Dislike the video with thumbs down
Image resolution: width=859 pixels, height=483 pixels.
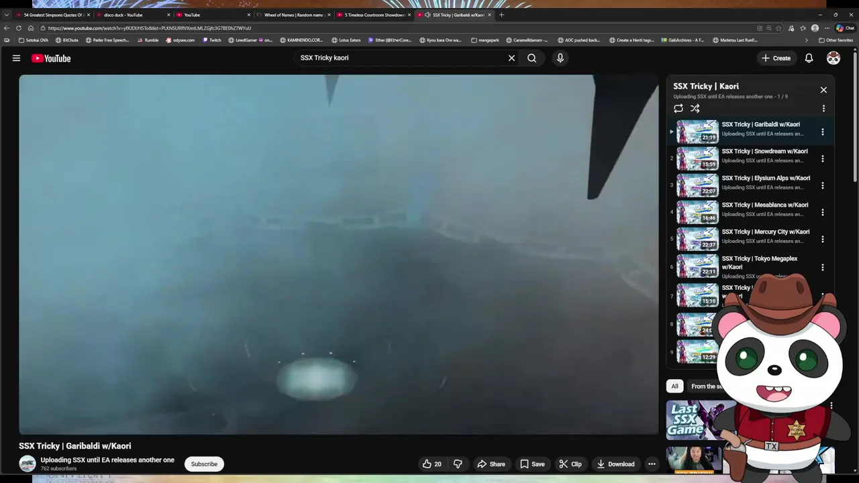pyautogui.click(x=458, y=464)
